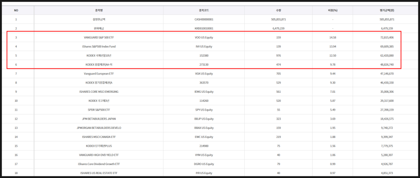420x178 pixels.
Task: Click the 12.50 weight percentage
Action: point(333,56)
